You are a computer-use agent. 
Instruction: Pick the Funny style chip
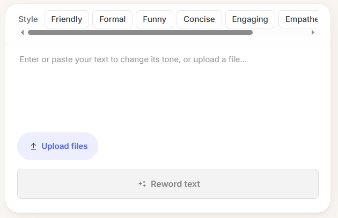[x=155, y=19]
